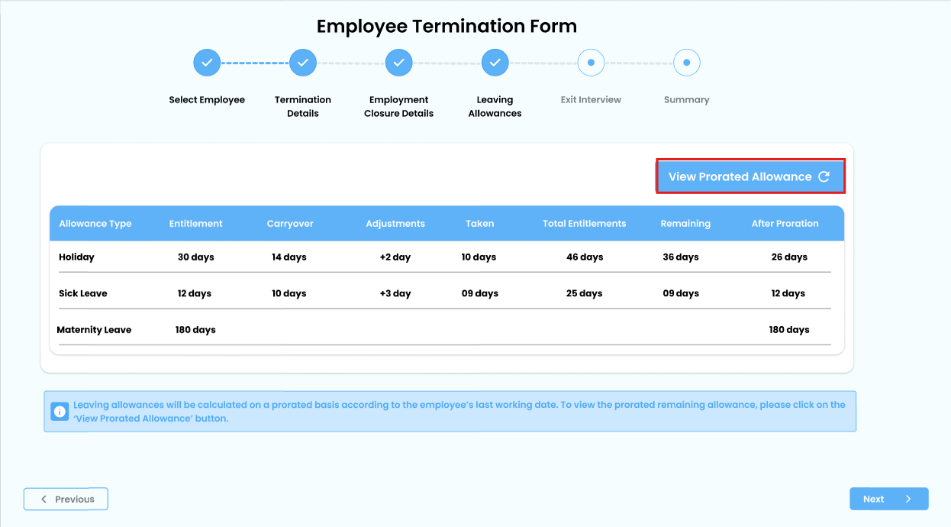Click the left chevron on Previous button
Screen dimensions: 951x527
click(44, 500)
